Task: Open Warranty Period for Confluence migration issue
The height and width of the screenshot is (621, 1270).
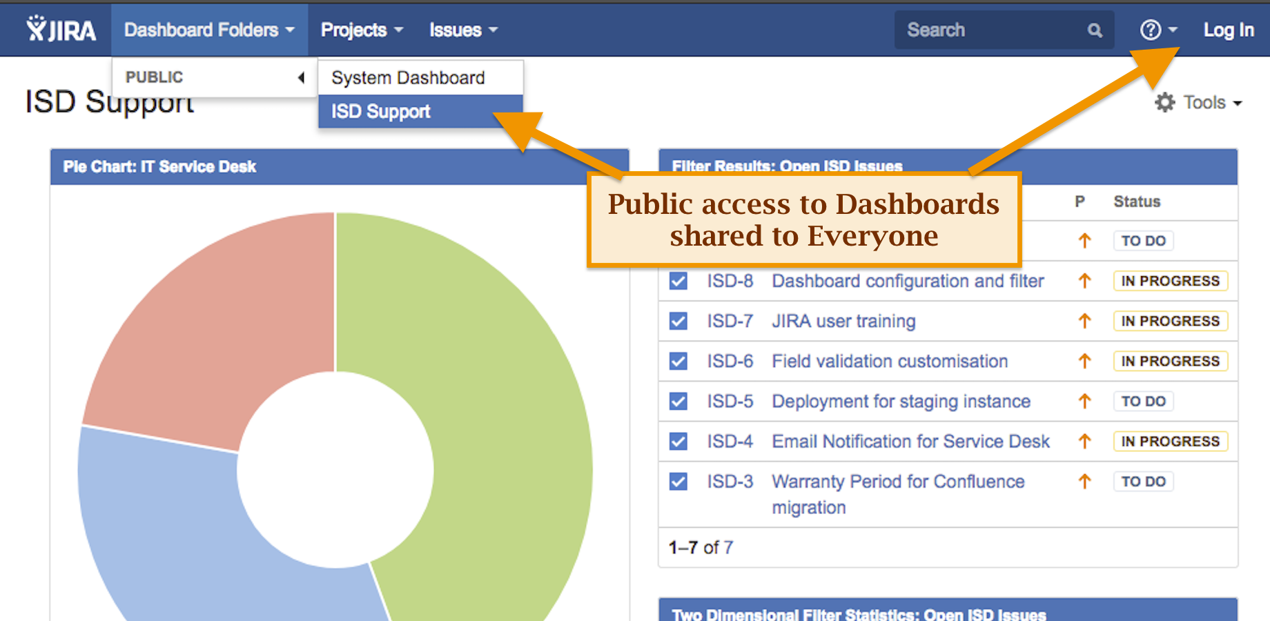Action: click(898, 494)
